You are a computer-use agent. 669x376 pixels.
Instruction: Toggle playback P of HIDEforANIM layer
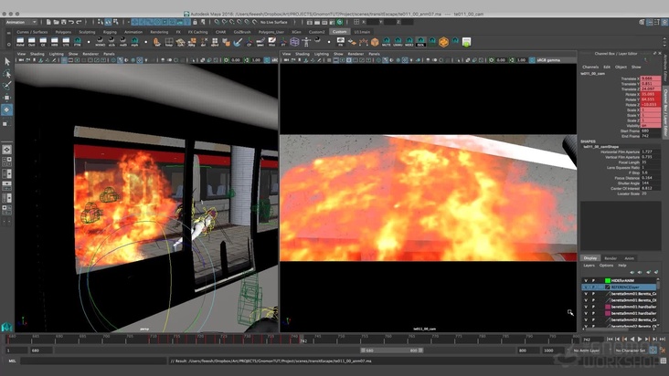click(594, 280)
